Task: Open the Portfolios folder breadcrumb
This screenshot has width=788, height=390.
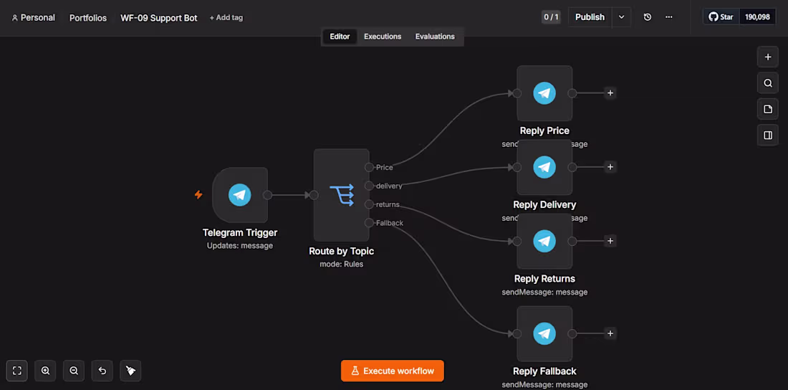Action: coord(88,18)
